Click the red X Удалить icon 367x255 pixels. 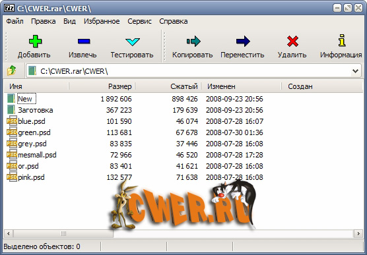(x=292, y=42)
